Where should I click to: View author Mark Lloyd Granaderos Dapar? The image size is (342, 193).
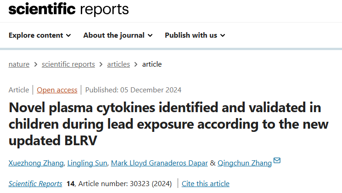(x=157, y=162)
